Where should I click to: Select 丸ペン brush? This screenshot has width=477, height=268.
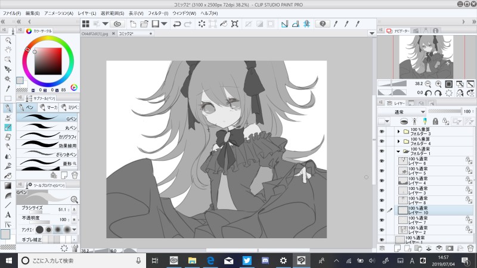[47, 127]
